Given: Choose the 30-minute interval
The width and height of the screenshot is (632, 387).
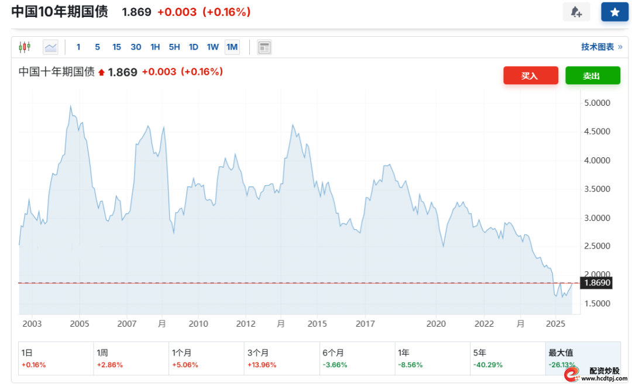Looking at the screenshot, I should [x=136, y=47].
